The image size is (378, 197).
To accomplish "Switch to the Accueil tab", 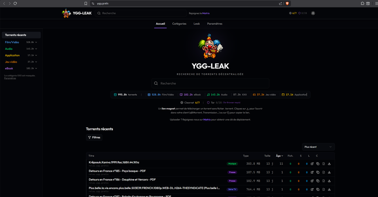I will click(x=160, y=24).
